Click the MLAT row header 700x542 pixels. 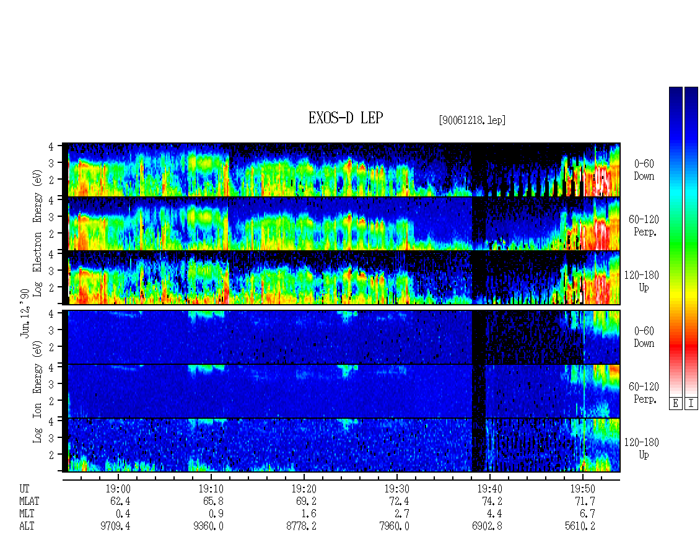[x=29, y=501]
